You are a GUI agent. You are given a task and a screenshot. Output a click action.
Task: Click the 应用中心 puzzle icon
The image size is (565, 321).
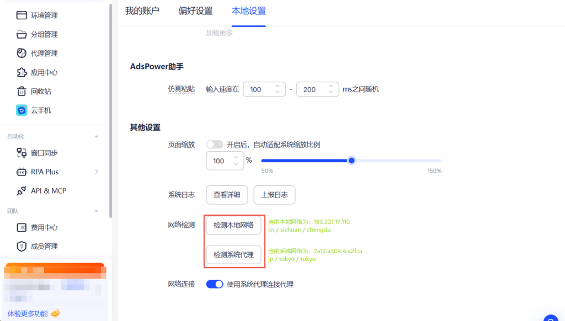(22, 72)
